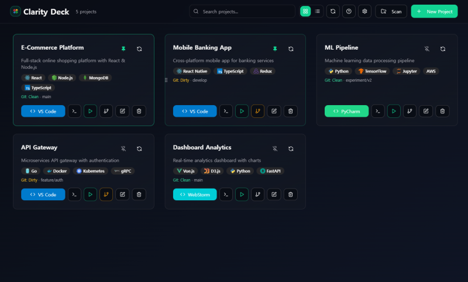Pin the API Gateway project
The image size is (468, 282).
123,149
